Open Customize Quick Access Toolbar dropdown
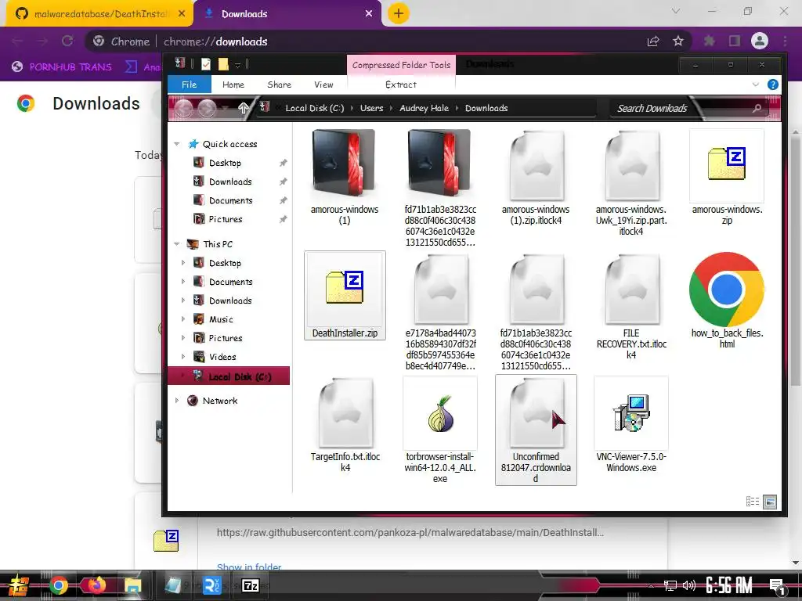This screenshot has width=802, height=601. click(x=238, y=65)
